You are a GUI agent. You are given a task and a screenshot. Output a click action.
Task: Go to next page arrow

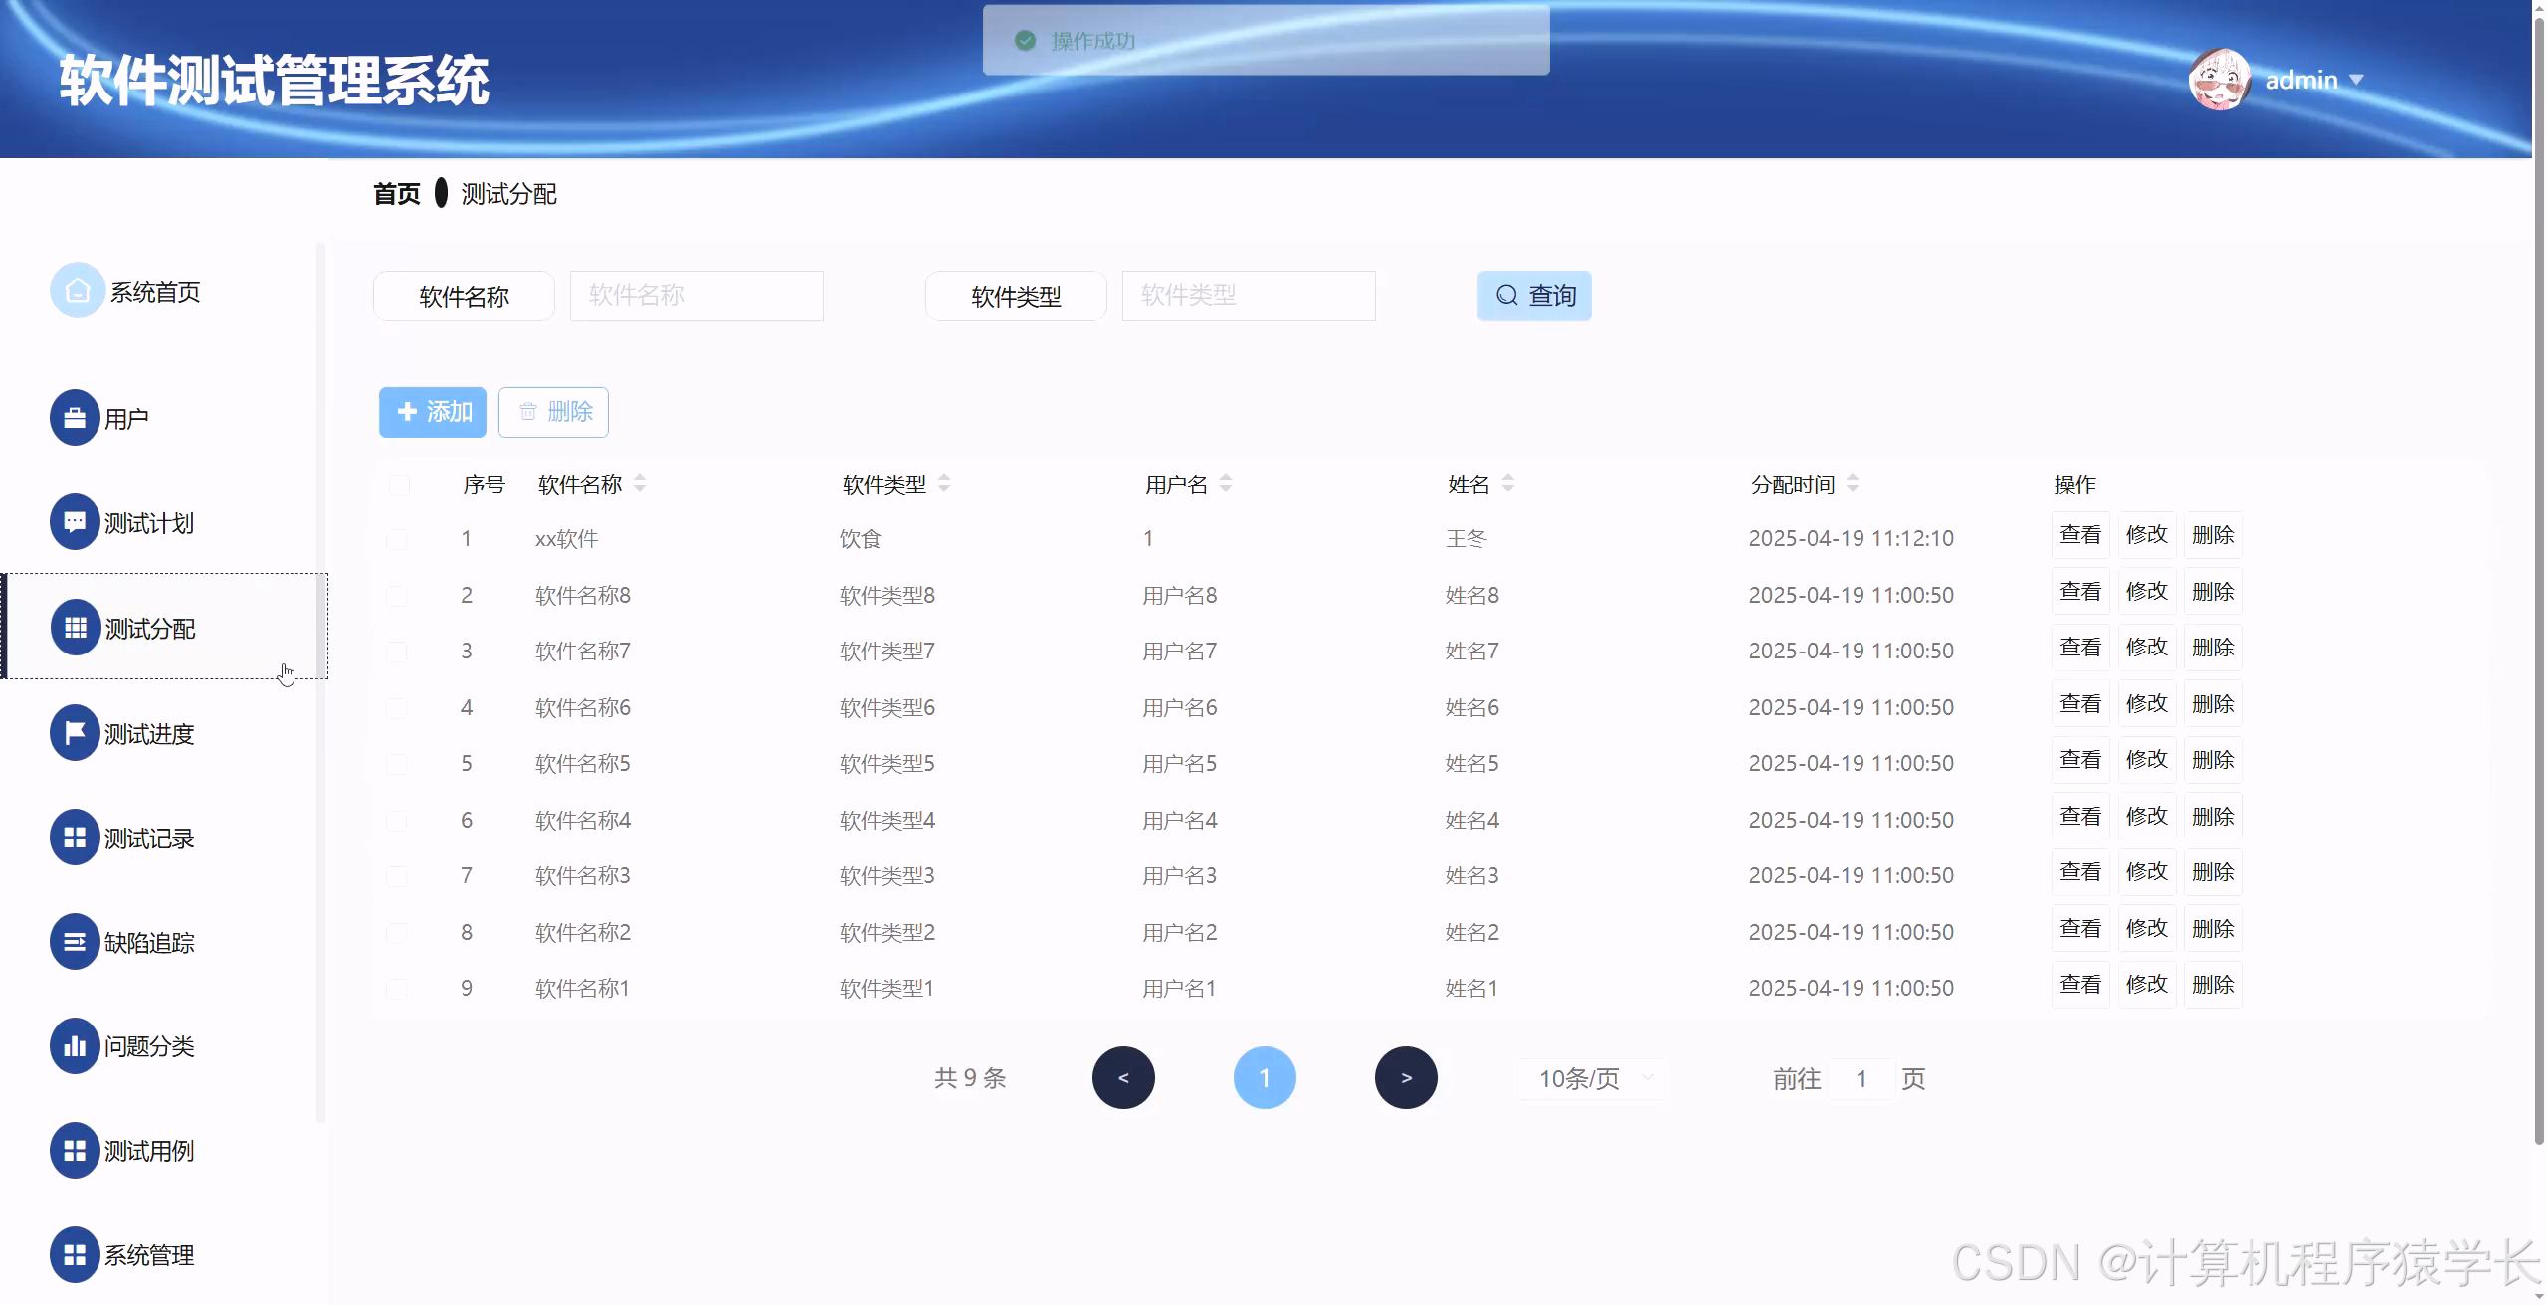pos(1406,1078)
